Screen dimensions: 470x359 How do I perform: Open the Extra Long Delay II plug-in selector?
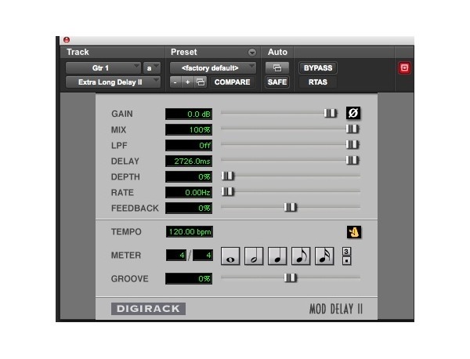113,82
